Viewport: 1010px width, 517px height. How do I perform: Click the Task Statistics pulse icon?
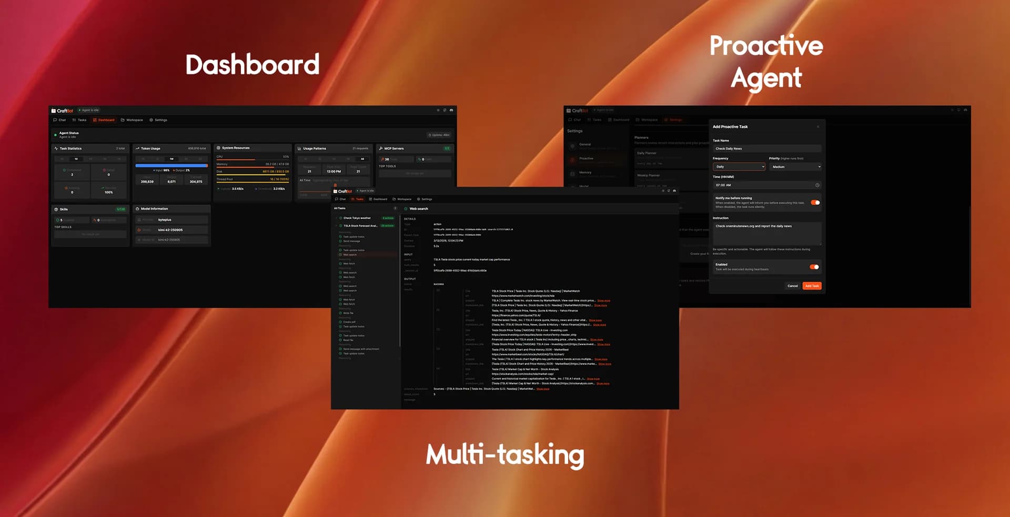tap(56, 148)
